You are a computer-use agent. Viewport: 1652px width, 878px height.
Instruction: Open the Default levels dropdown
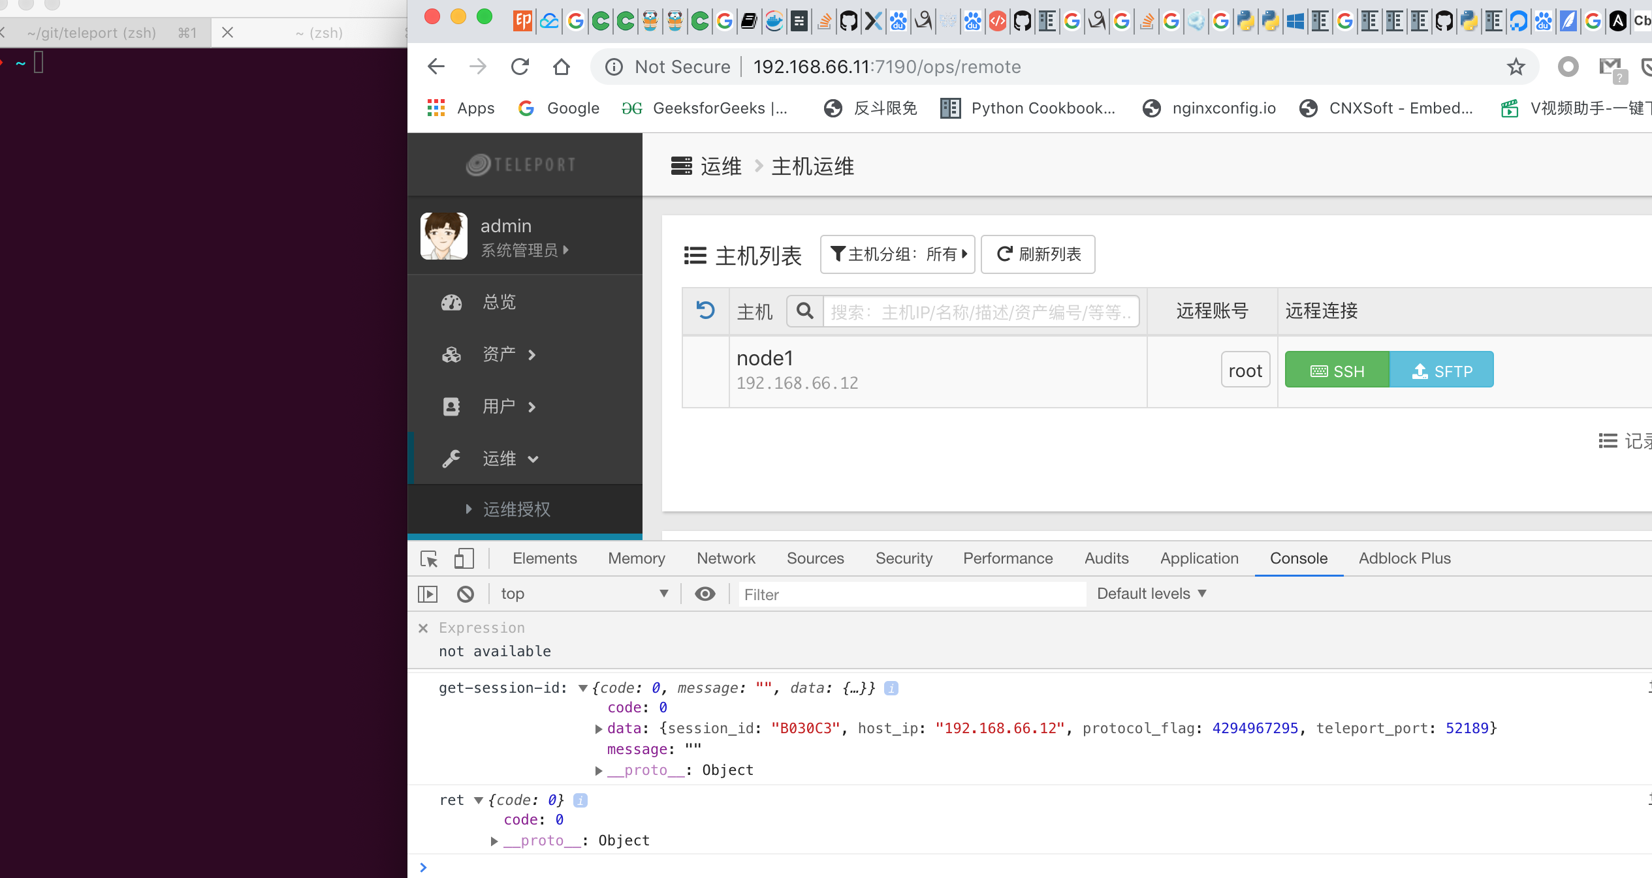pos(1150,594)
